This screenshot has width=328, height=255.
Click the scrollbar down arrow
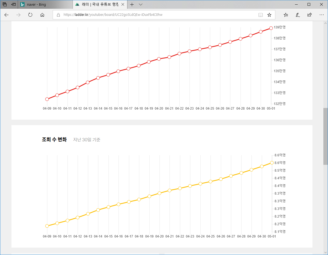[326, 252]
